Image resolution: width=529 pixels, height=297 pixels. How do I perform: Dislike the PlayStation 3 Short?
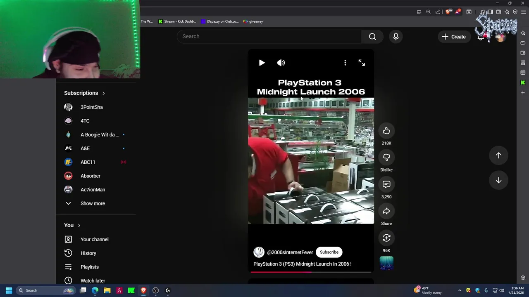pyautogui.click(x=386, y=158)
